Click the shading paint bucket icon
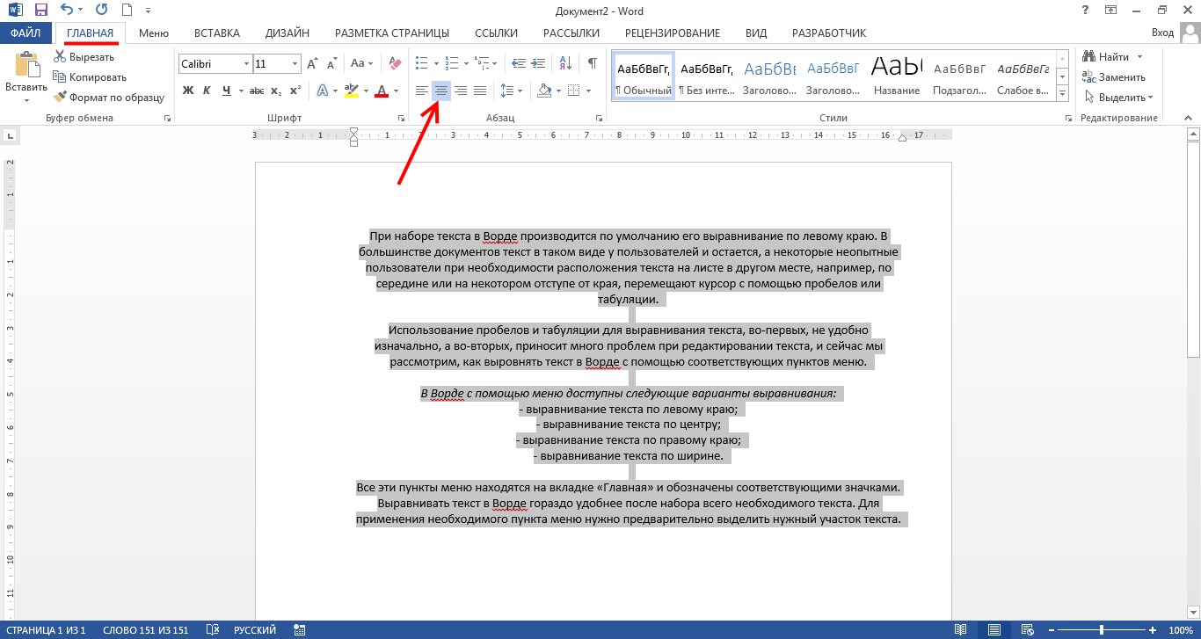This screenshot has width=1201, height=639. [544, 91]
